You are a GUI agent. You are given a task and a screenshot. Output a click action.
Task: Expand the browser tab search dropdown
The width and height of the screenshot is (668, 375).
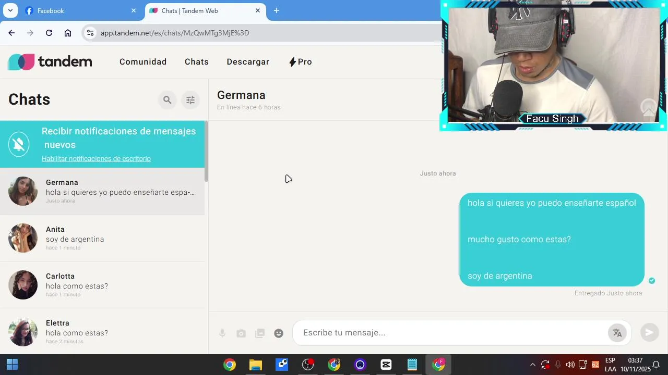(10, 10)
